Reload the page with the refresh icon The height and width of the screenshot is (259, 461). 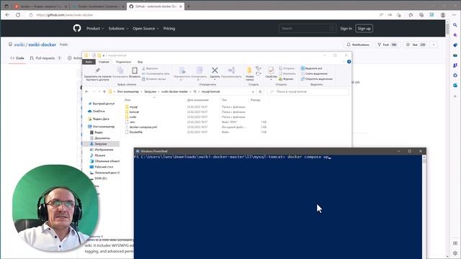pyautogui.click(x=18, y=14)
